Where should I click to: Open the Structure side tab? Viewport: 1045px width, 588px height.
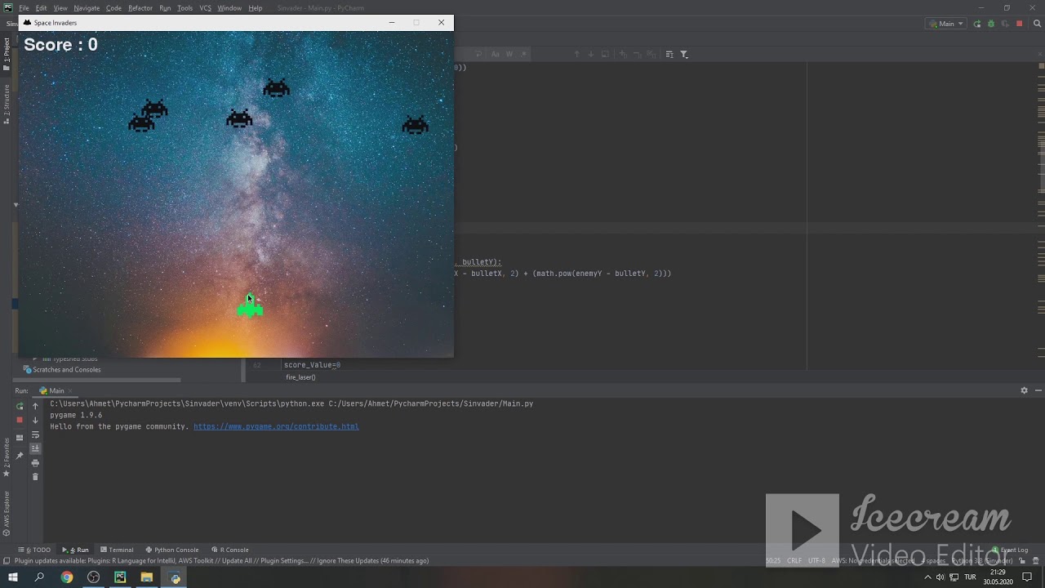click(7, 104)
